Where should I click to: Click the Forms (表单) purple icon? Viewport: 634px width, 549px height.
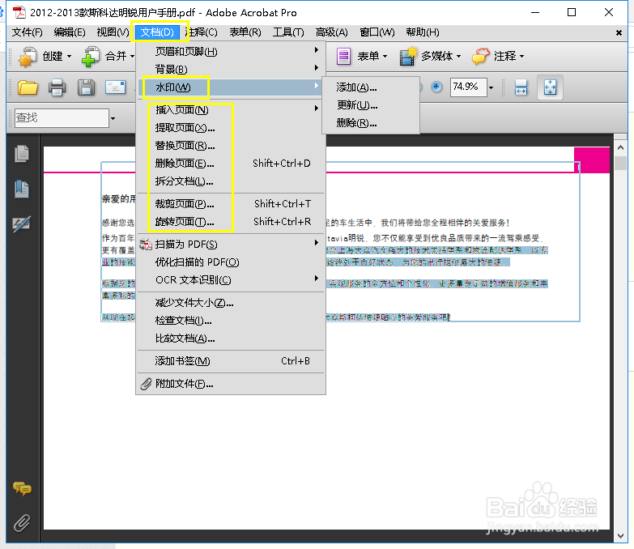coord(343,56)
